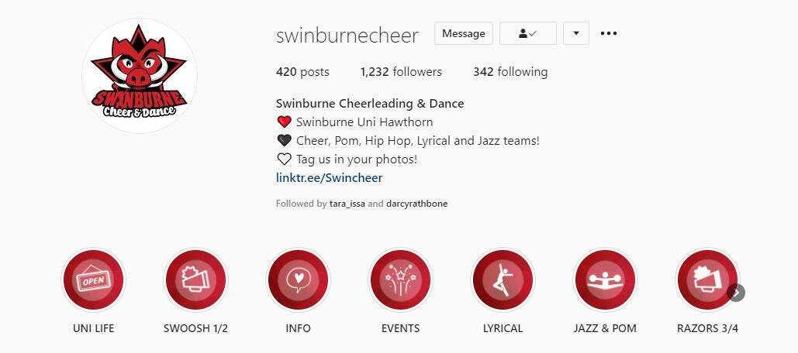Open the UNI LIFE story highlight

click(93, 280)
